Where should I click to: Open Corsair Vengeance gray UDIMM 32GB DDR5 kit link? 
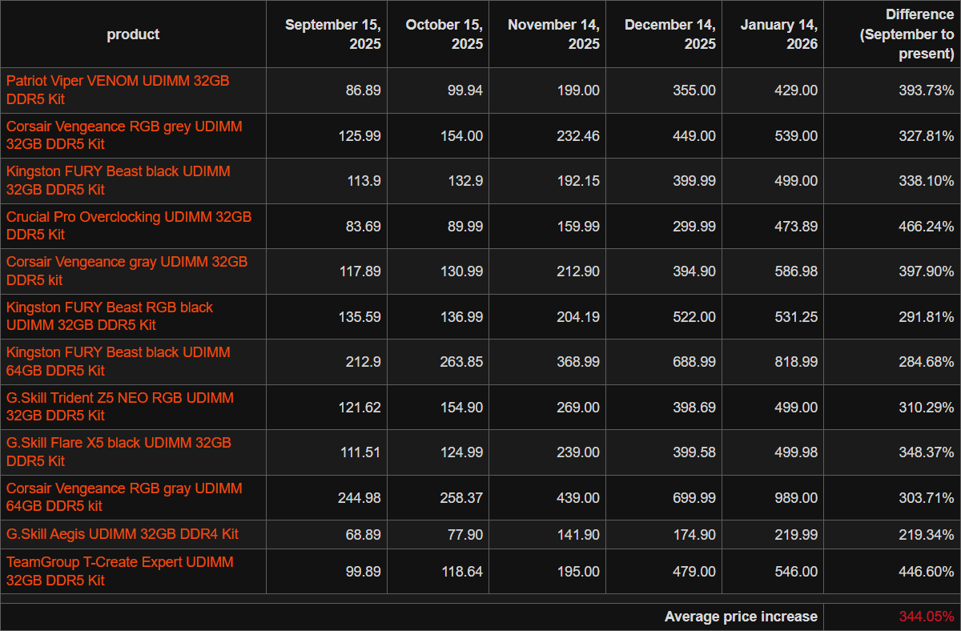[127, 271]
